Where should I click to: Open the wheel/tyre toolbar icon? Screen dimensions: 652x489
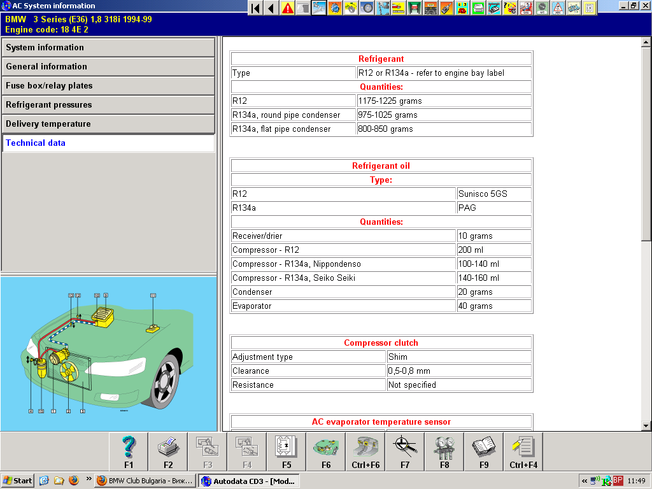click(367, 8)
